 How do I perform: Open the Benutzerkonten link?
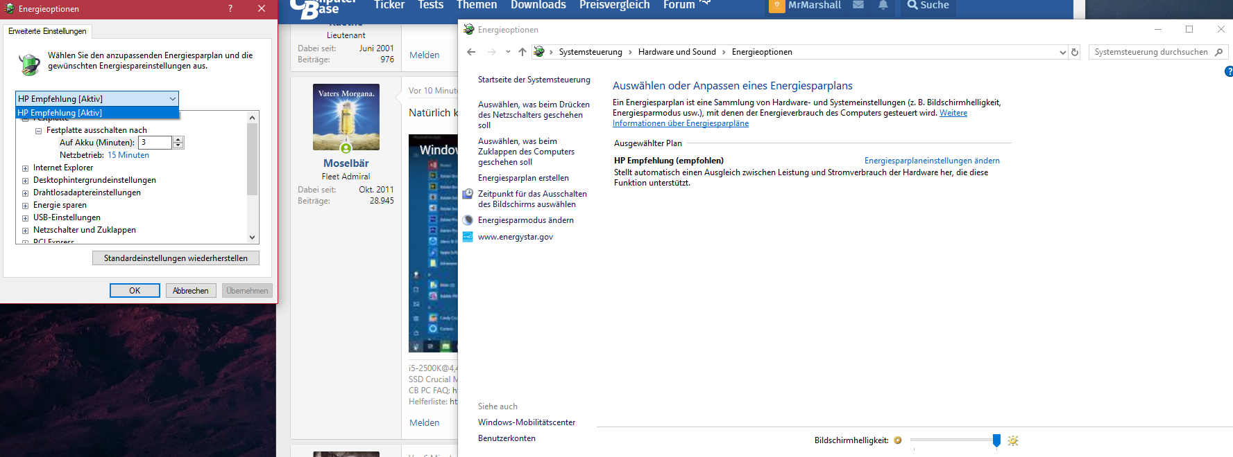[x=507, y=438]
